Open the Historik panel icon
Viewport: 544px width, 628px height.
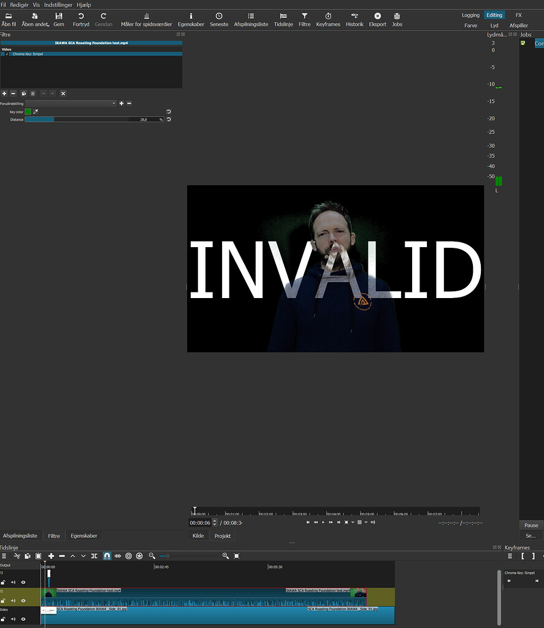click(x=353, y=18)
